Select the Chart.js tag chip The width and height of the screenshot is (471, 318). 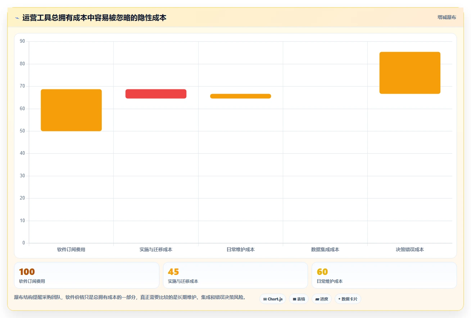(273, 299)
